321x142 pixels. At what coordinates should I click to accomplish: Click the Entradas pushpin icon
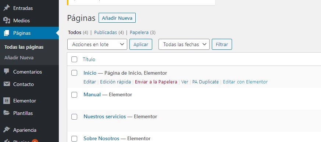[x=7, y=8]
